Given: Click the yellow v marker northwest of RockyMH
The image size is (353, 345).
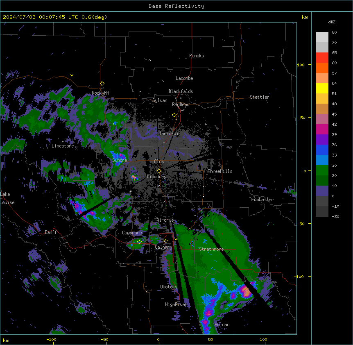Looking at the screenshot, I should click(72, 75).
